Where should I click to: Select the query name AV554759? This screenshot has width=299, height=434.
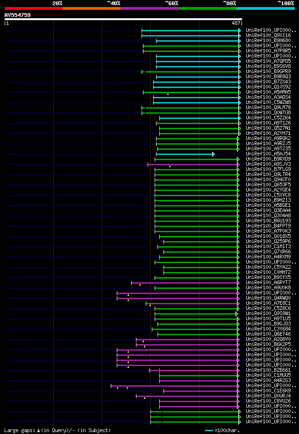18,15
